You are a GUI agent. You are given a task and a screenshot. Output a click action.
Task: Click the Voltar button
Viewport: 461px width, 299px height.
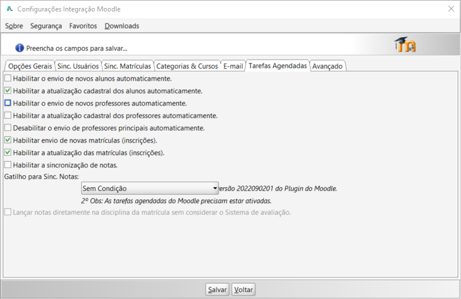click(x=244, y=290)
